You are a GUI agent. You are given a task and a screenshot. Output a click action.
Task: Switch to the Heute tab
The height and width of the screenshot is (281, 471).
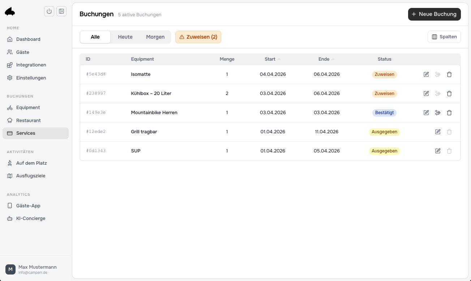[x=125, y=37]
